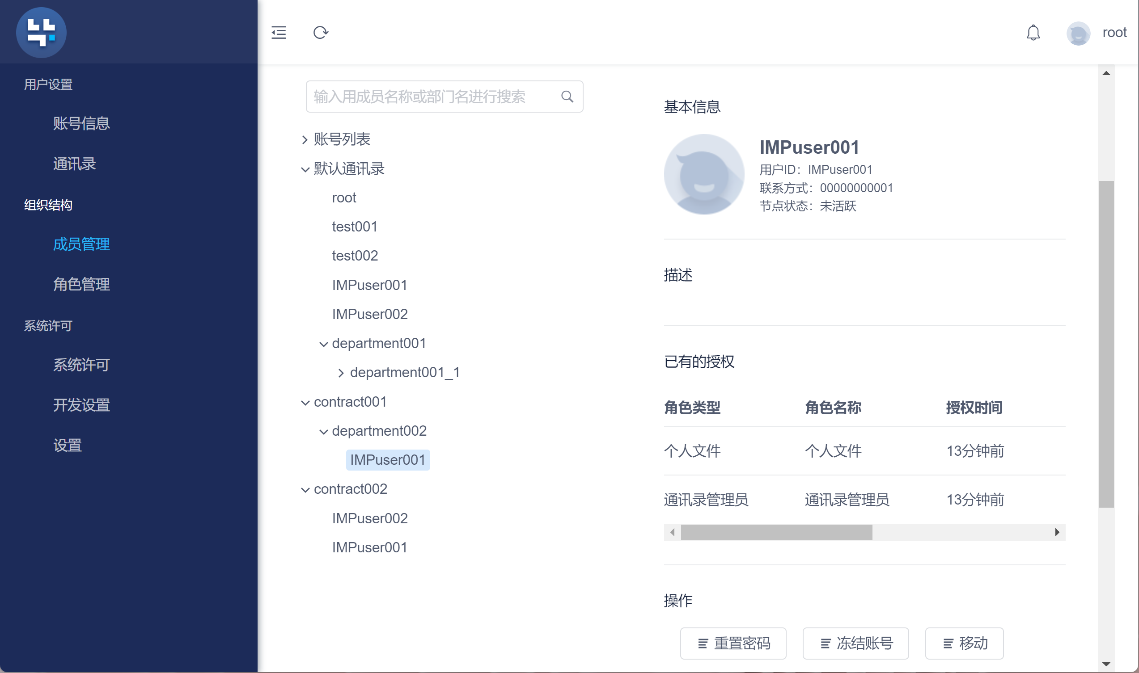Focus the member search input field
This screenshot has width=1139, height=673.
[x=444, y=97]
